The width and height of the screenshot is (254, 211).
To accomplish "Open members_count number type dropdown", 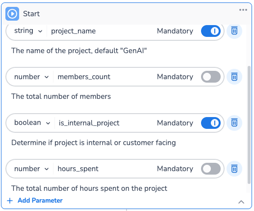I will point(31,77).
